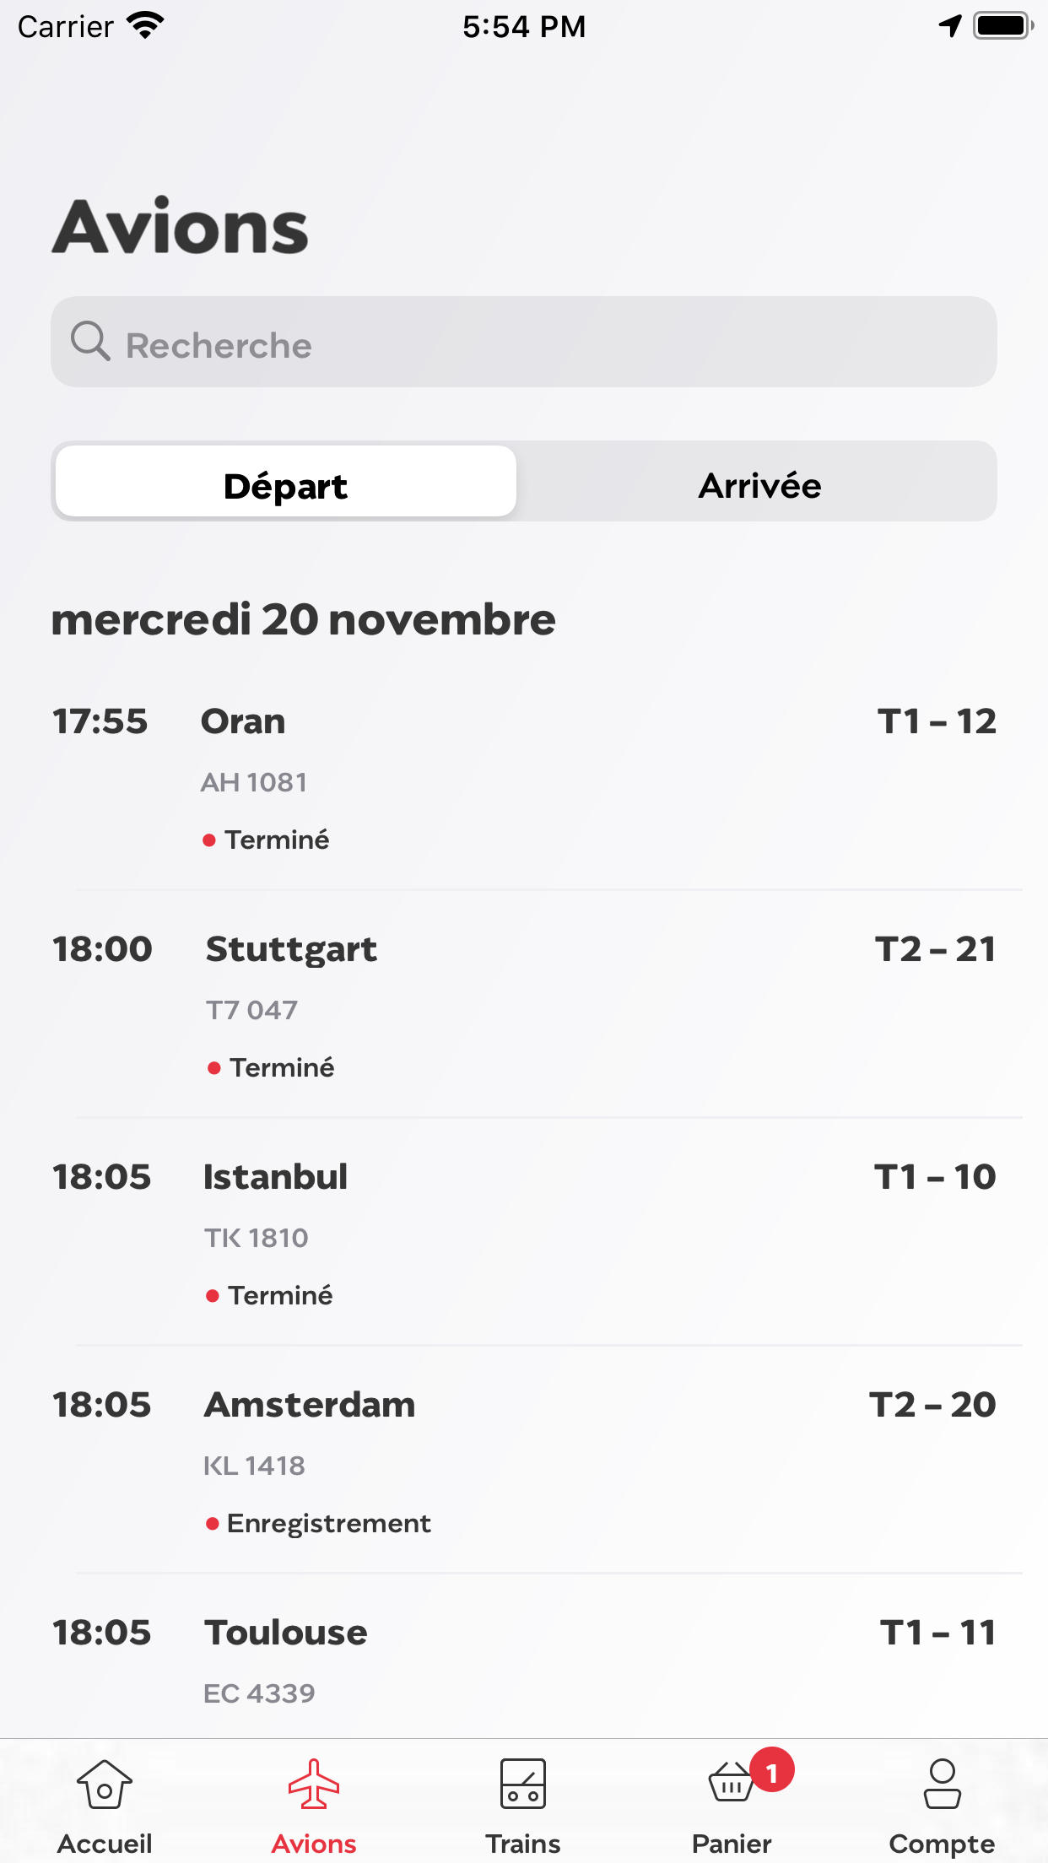
Task: Open the Amsterdam flight KL 1418
Action: click(523, 1460)
